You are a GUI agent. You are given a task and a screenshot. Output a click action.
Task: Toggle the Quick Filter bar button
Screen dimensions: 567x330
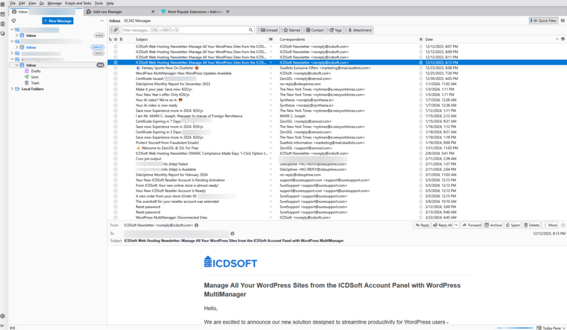point(544,20)
